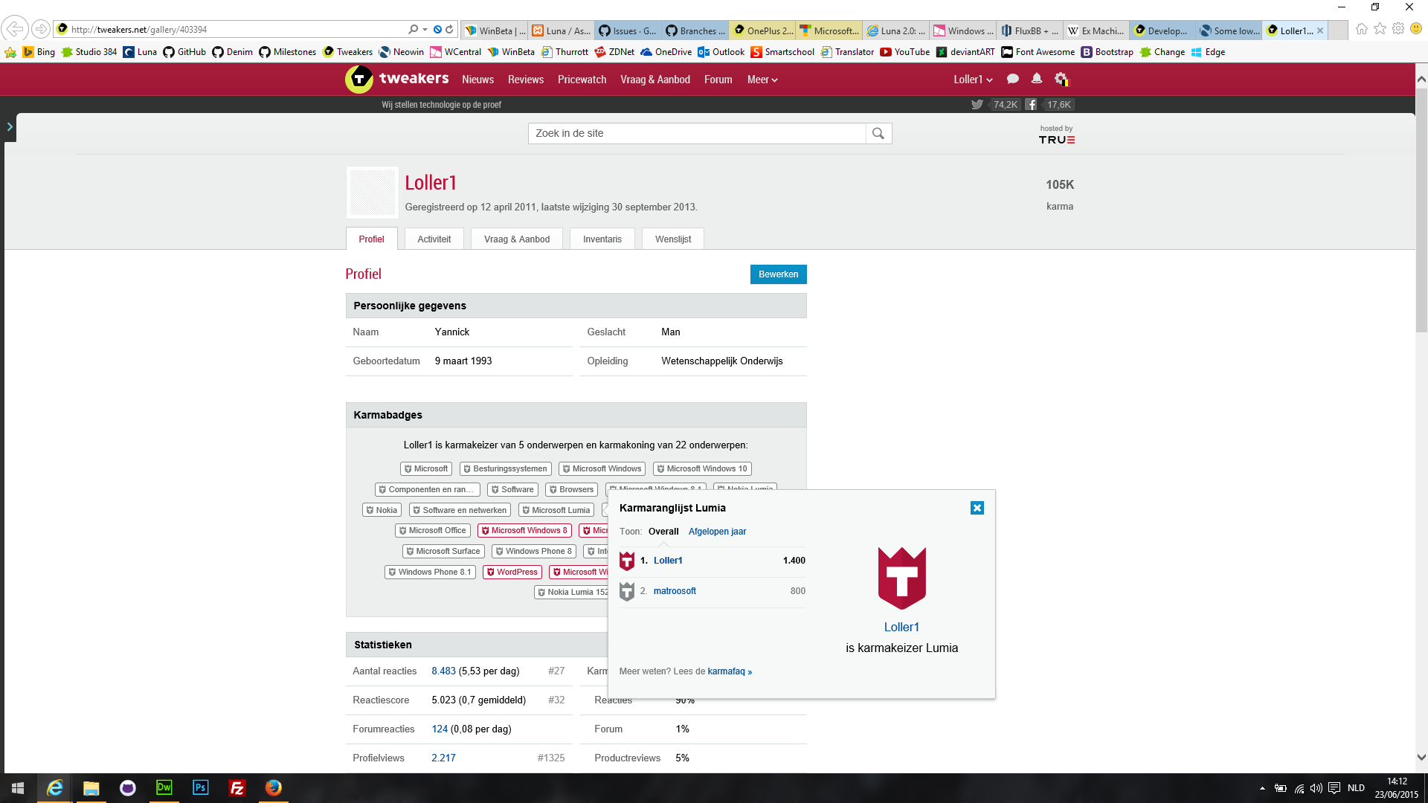The height and width of the screenshot is (803, 1428).
Task: Open Nieuws in the top navigation
Action: pyautogui.click(x=477, y=80)
